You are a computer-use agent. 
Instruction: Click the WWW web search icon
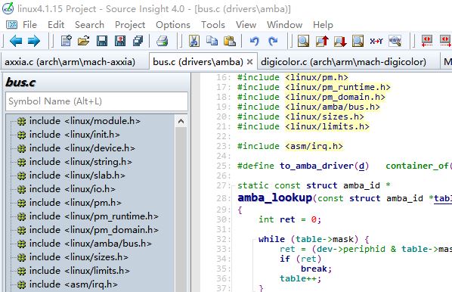pos(395,41)
